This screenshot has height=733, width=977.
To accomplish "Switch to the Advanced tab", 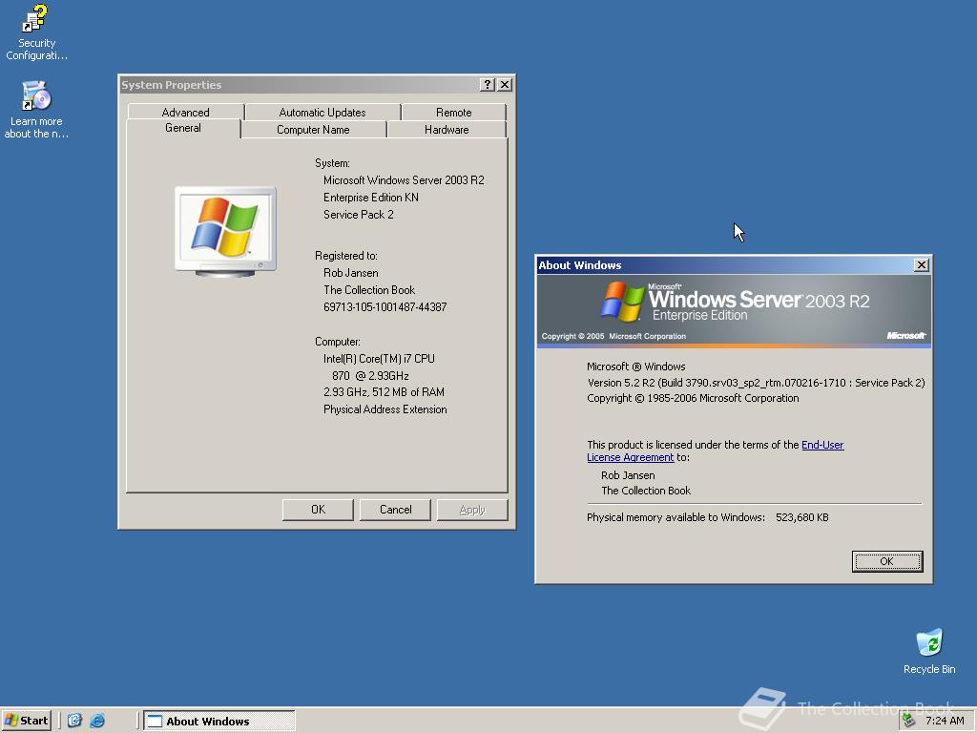I will pyautogui.click(x=186, y=113).
